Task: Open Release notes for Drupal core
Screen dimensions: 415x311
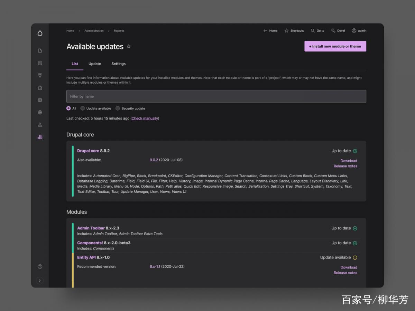Action: coord(345,166)
